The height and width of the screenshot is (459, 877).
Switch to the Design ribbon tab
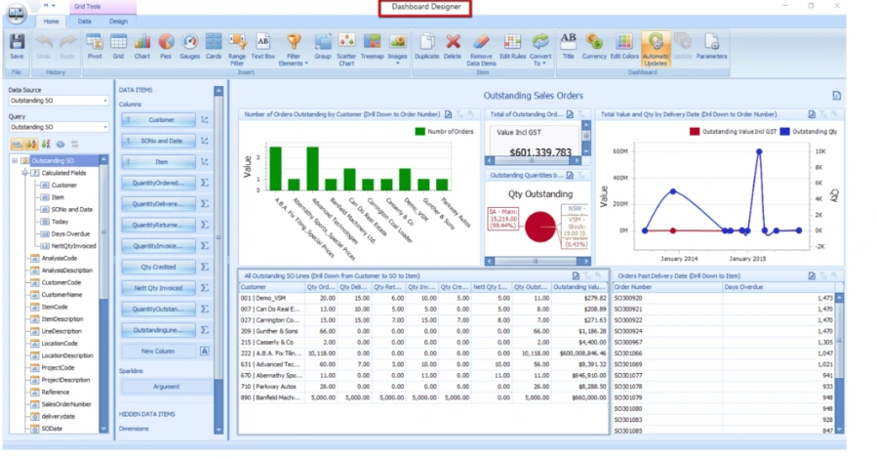(x=118, y=21)
